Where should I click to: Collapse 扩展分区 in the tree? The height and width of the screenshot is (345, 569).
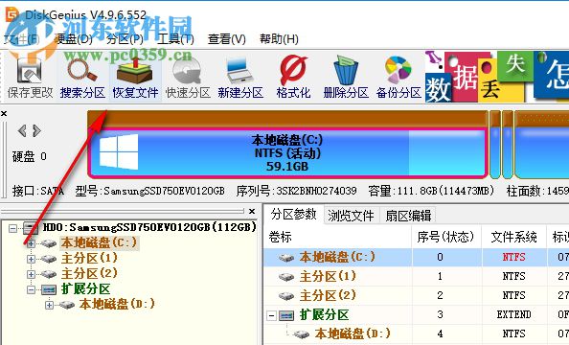pyautogui.click(x=32, y=289)
